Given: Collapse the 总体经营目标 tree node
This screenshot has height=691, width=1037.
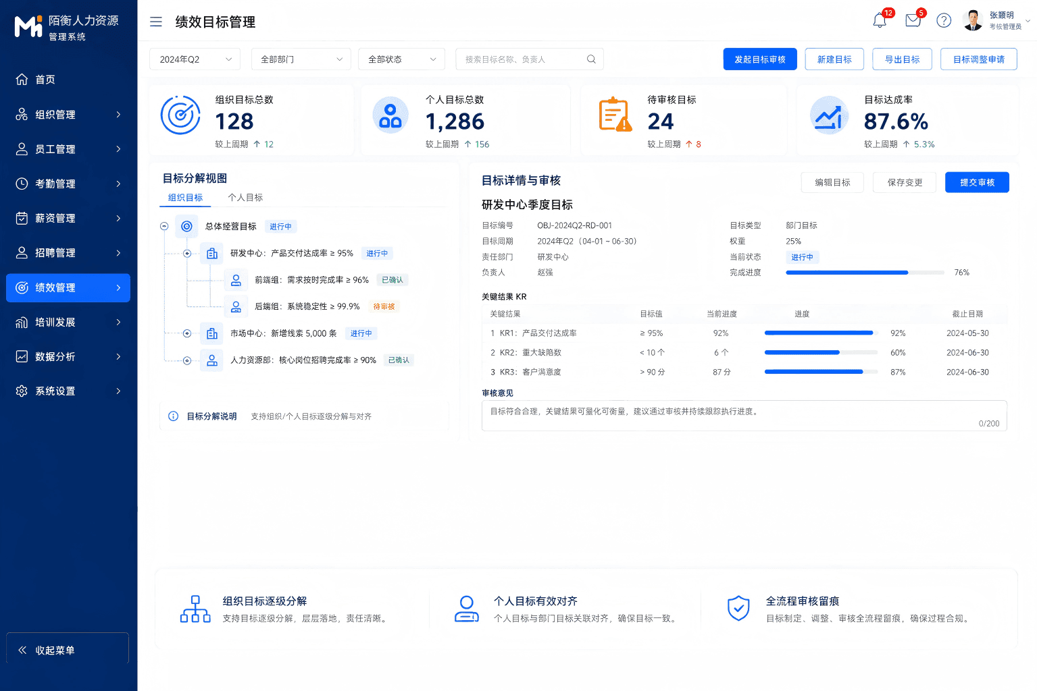Looking at the screenshot, I should tap(164, 227).
